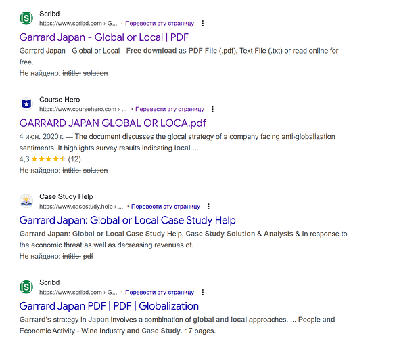397x338 pixels.
Task: Click scribd.com URL above Garrard Japan PDF | Globalization
Action: [x=78, y=292]
